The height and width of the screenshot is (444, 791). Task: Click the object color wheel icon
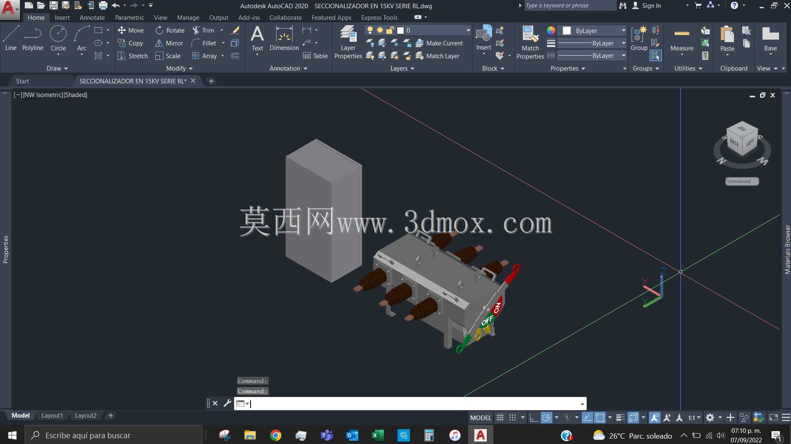click(551, 31)
